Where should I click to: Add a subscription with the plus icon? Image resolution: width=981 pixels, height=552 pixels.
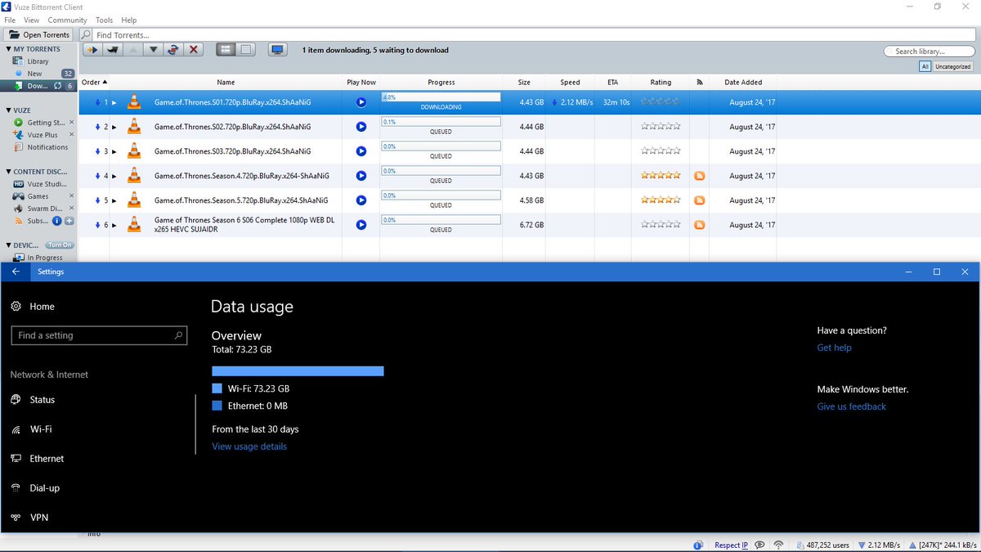click(69, 221)
